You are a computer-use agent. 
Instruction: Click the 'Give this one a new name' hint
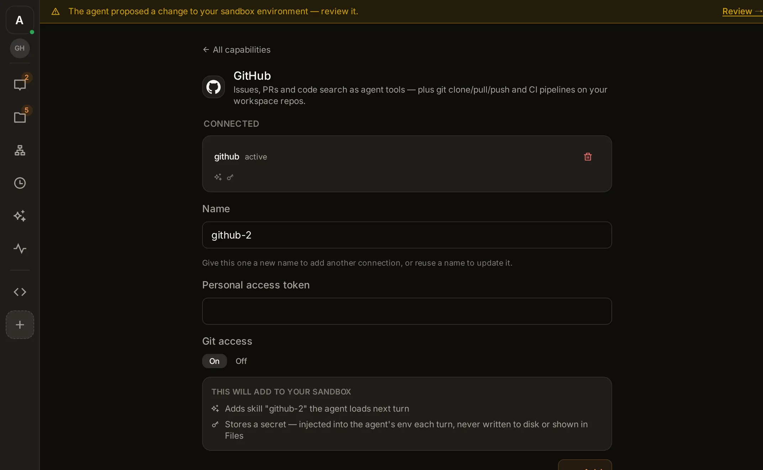tap(357, 263)
